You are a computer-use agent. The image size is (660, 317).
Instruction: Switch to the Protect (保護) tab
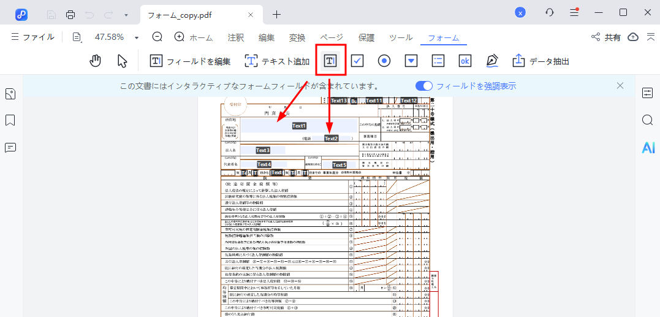click(x=366, y=37)
